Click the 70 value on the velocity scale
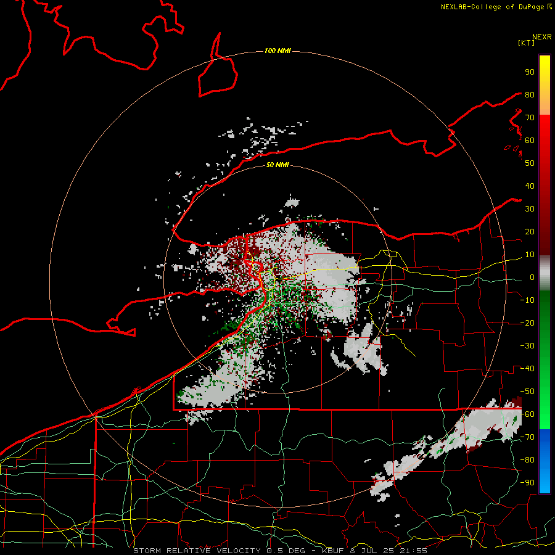 coord(530,118)
